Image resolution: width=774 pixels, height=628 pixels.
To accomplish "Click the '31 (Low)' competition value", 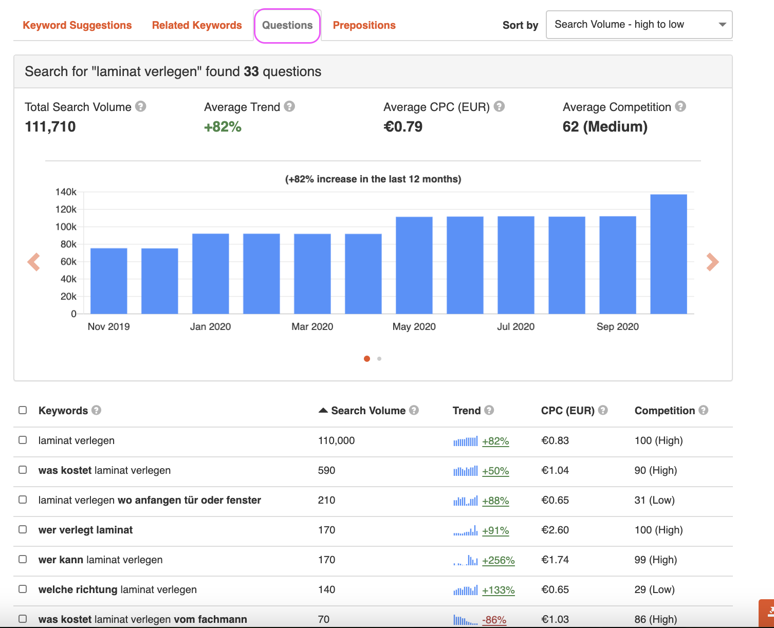I will [x=655, y=500].
